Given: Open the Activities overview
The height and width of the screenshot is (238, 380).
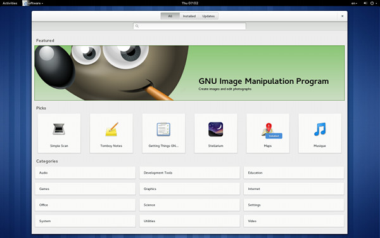Looking at the screenshot, I should 10,3.
